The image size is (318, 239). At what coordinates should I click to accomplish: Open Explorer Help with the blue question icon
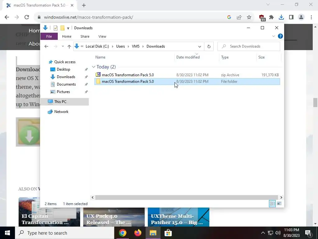coord(280,36)
